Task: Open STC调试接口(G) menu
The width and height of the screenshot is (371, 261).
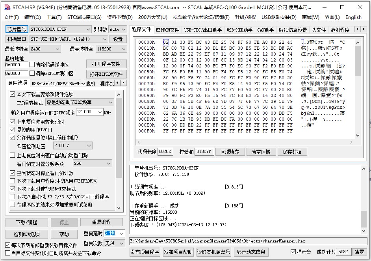Action: [84, 17]
